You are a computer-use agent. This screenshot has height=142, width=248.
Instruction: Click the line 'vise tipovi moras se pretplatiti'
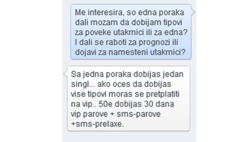pyautogui.click(x=125, y=94)
